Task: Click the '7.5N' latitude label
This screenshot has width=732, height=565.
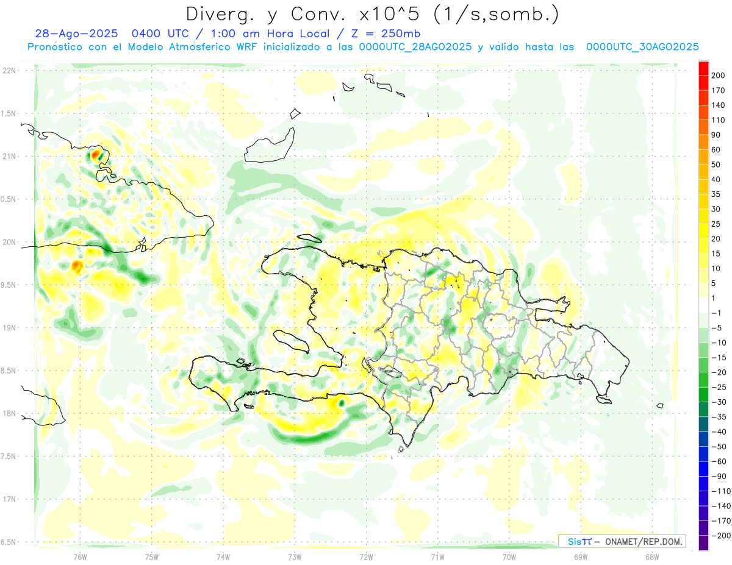Action: 9,456
